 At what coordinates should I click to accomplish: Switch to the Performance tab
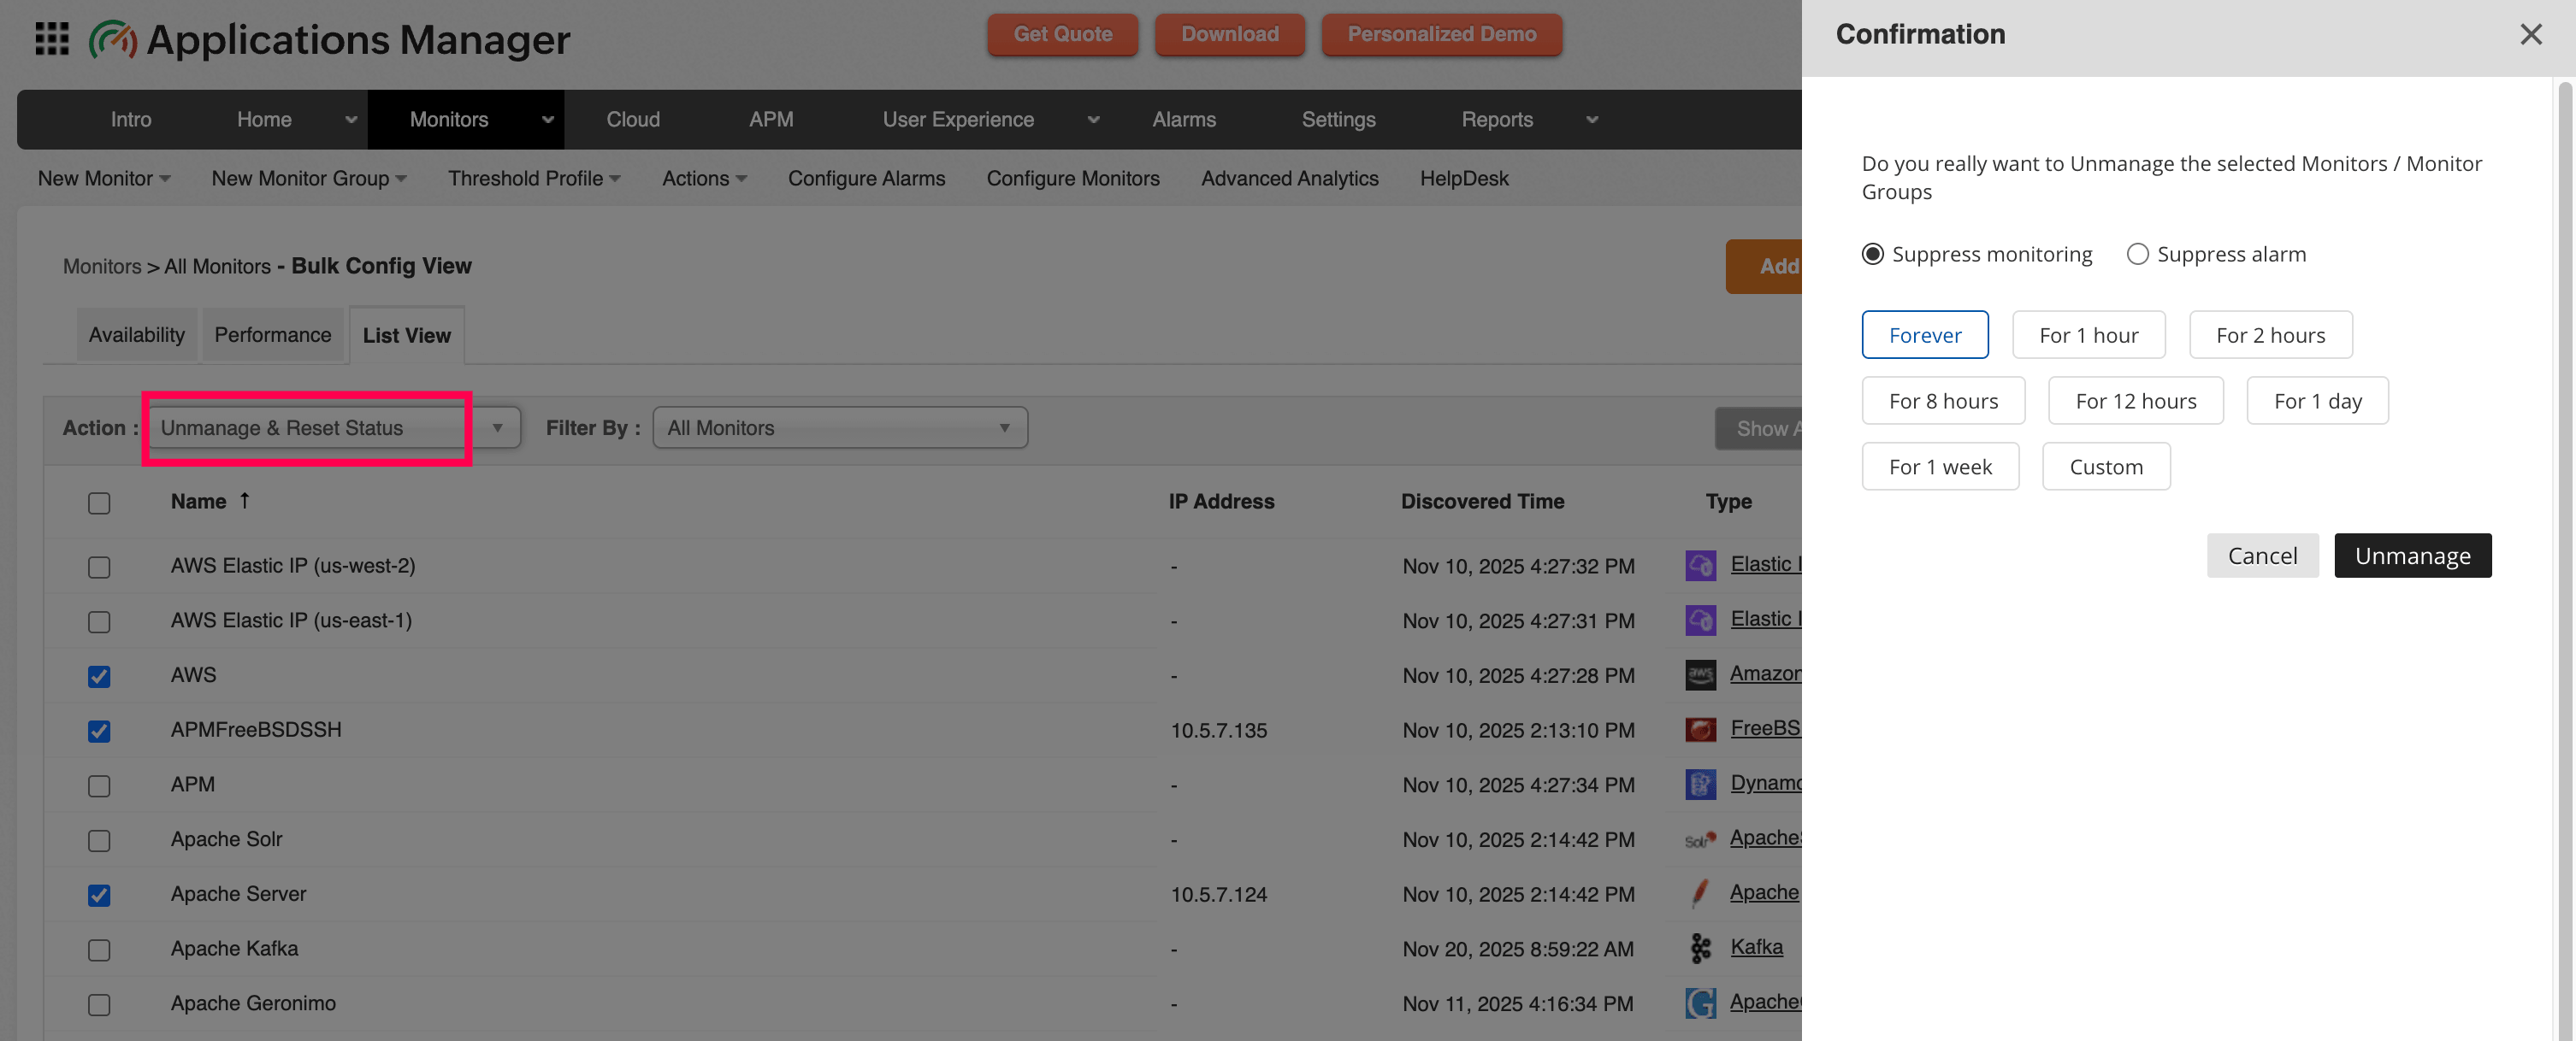[x=273, y=335]
